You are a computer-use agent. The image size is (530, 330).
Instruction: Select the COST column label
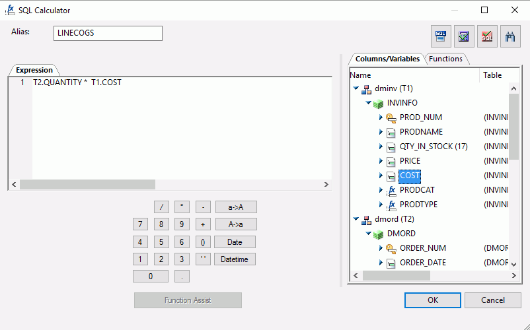pos(409,176)
